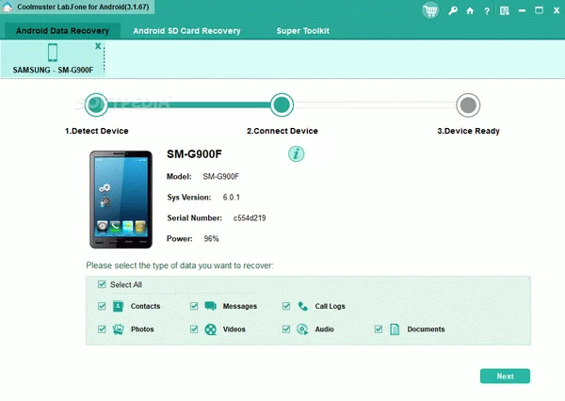Click the feedback notes icon in title bar
This screenshot has width=565, height=401.
point(503,11)
